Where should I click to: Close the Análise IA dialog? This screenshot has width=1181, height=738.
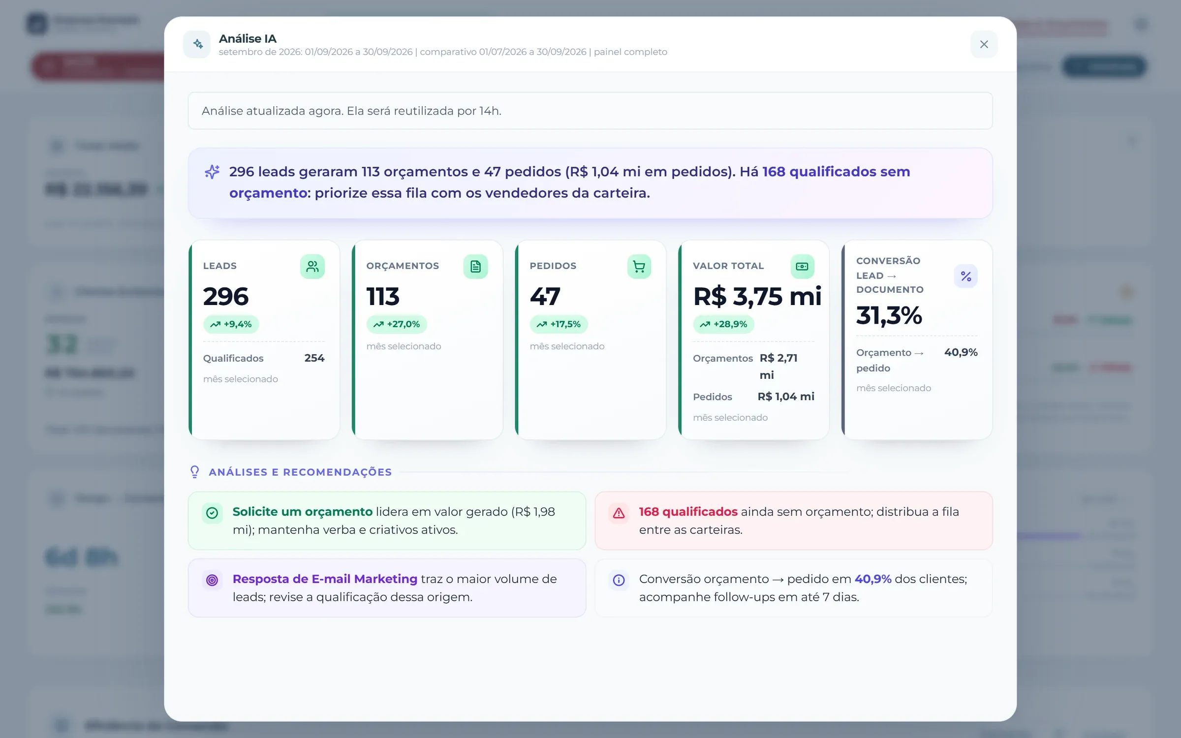pyautogui.click(x=984, y=44)
